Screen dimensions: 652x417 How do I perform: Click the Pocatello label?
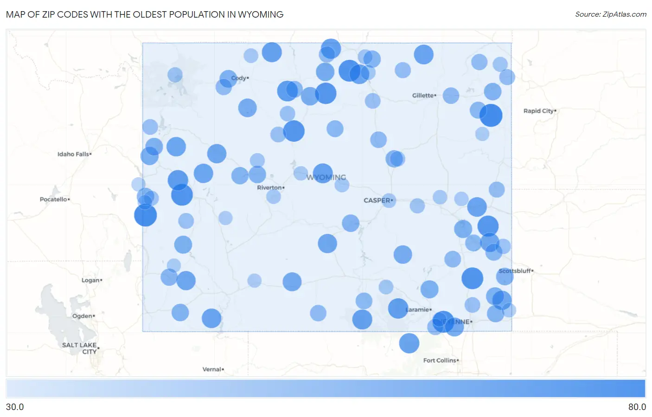coord(55,199)
